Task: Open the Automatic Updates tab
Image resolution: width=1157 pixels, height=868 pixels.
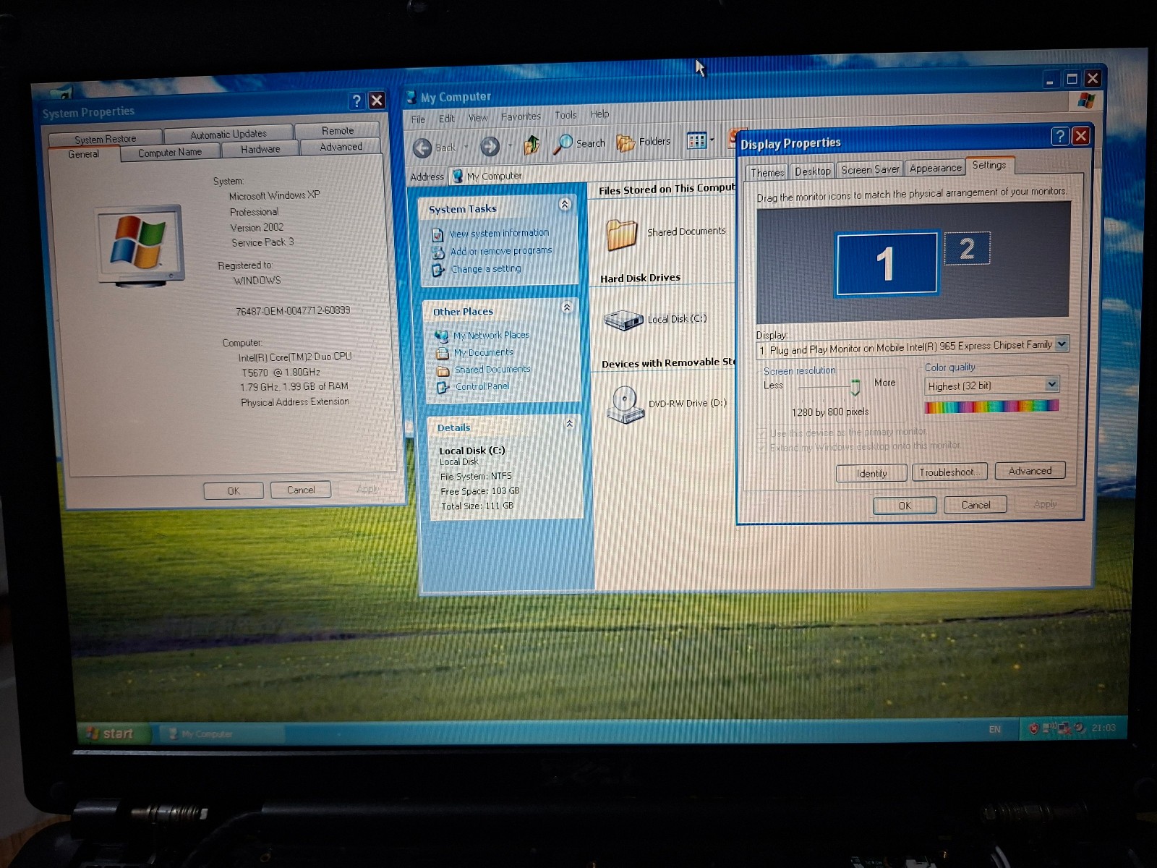Action: click(x=229, y=134)
